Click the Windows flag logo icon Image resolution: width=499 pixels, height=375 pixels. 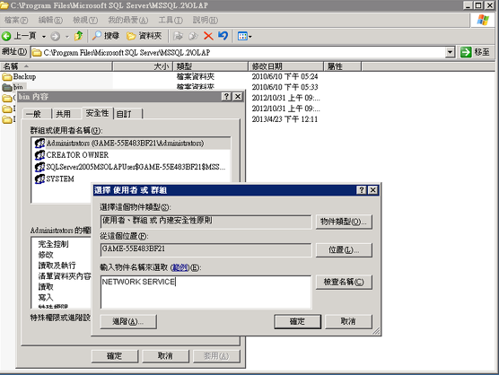[x=483, y=20]
